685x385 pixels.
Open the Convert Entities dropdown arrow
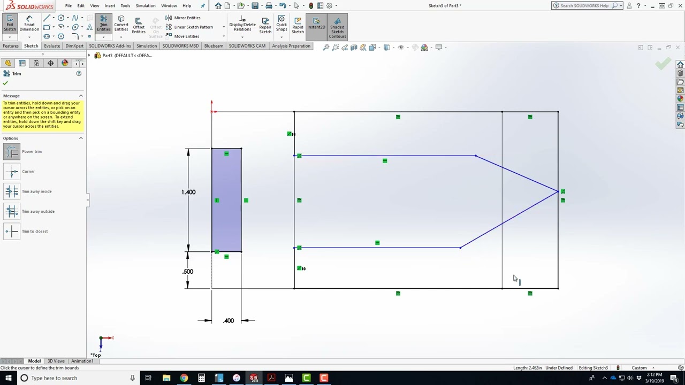click(x=121, y=37)
